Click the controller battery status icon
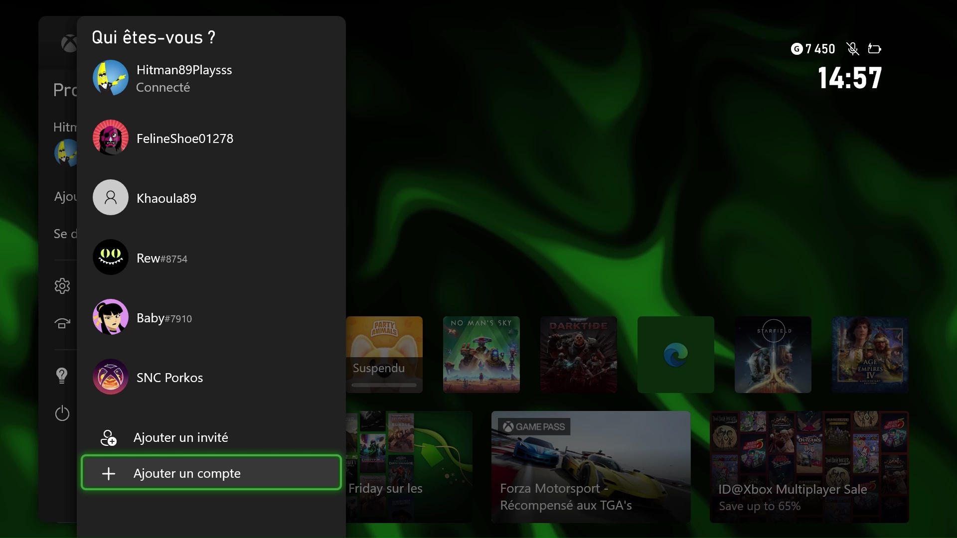This screenshot has width=957, height=538. (874, 48)
